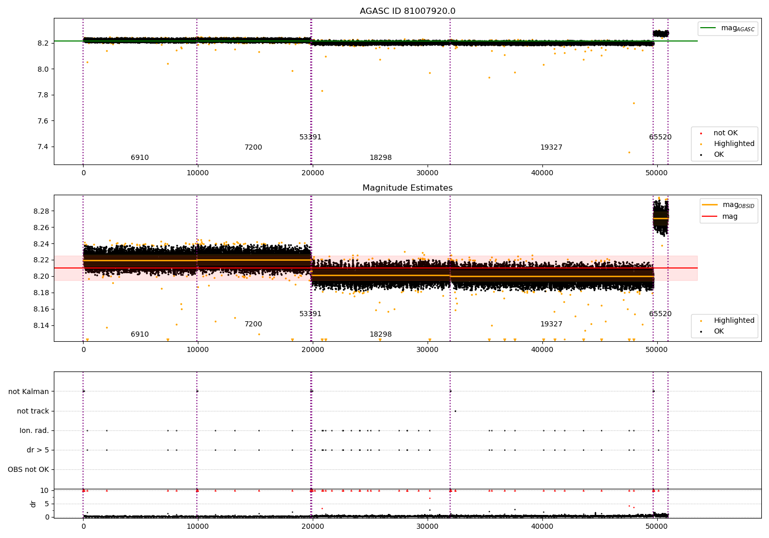Click x-tick 20000 beneath Magnitude Estimates plot

pos(313,350)
